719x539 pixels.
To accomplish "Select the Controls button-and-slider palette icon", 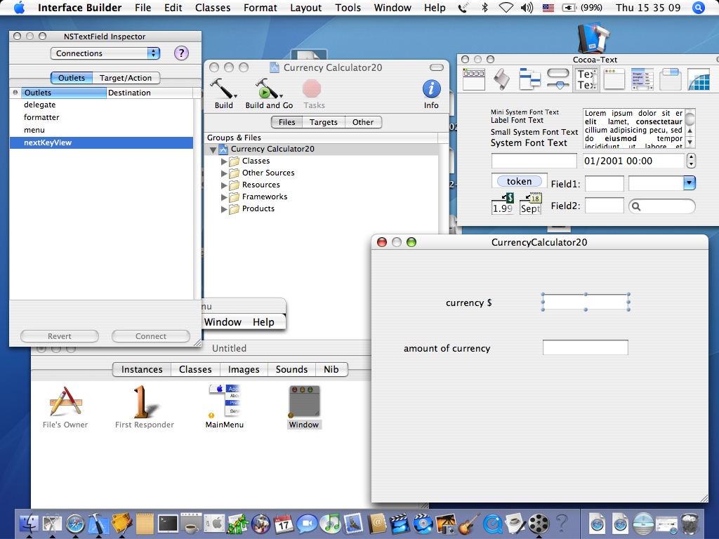I will point(558,79).
